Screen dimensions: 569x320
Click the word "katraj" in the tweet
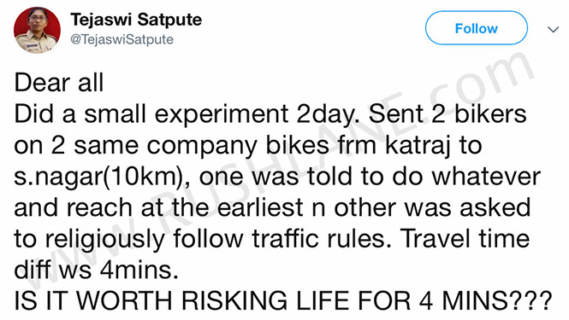(417, 146)
